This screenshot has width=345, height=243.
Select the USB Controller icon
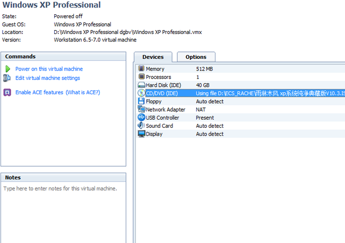pyautogui.click(x=141, y=117)
